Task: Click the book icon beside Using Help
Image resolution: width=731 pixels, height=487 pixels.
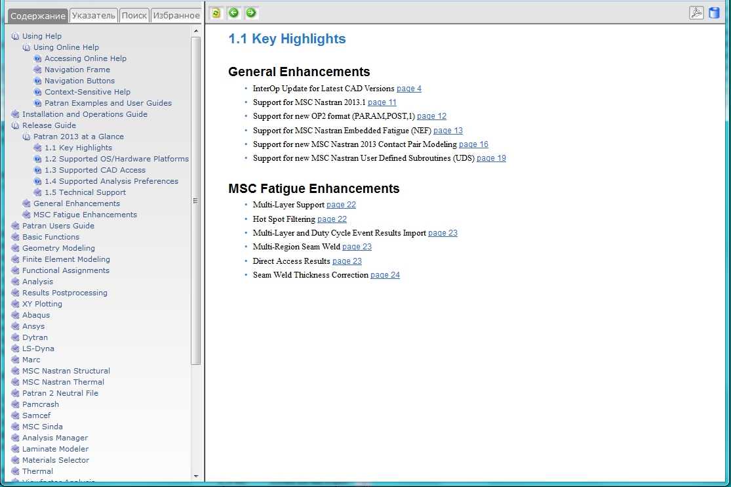Action: (x=15, y=36)
